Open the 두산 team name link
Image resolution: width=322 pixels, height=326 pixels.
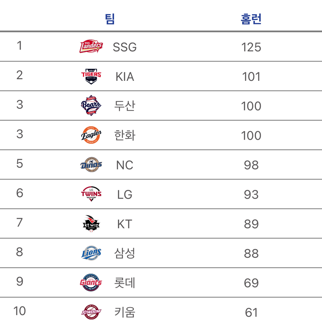[125, 106]
